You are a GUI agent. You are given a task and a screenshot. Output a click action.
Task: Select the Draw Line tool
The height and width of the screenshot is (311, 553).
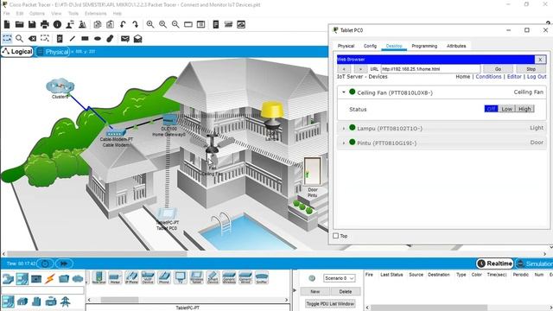(73, 38)
